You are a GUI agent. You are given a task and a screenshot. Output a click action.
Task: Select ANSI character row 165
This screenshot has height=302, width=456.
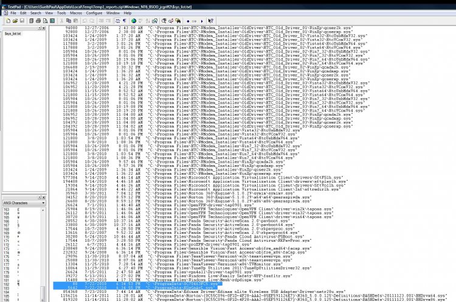[x=21, y=217]
